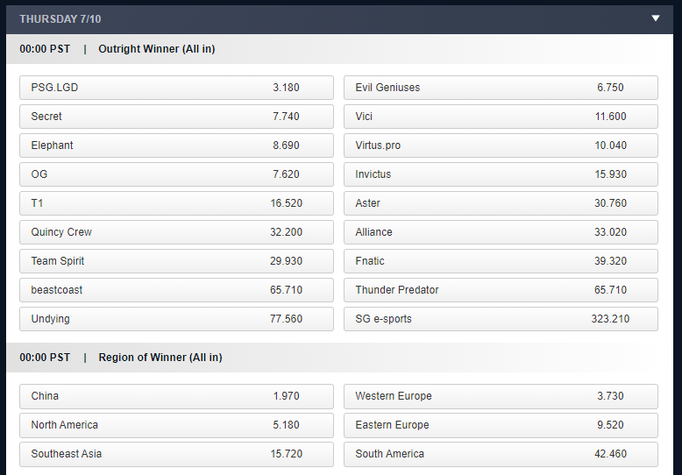This screenshot has width=682, height=475.
Task: Select PSG.LGD outright winner at 3.180
Action: coord(176,88)
